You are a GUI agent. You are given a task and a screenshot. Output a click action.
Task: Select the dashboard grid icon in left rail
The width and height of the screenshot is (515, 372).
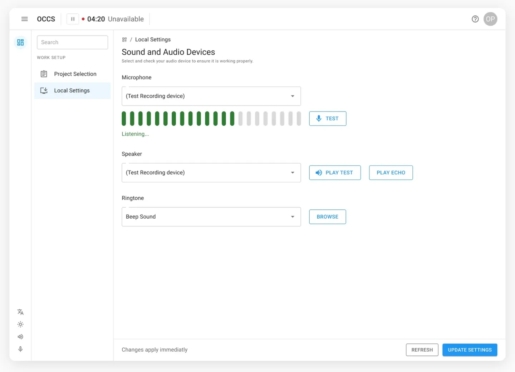20,42
